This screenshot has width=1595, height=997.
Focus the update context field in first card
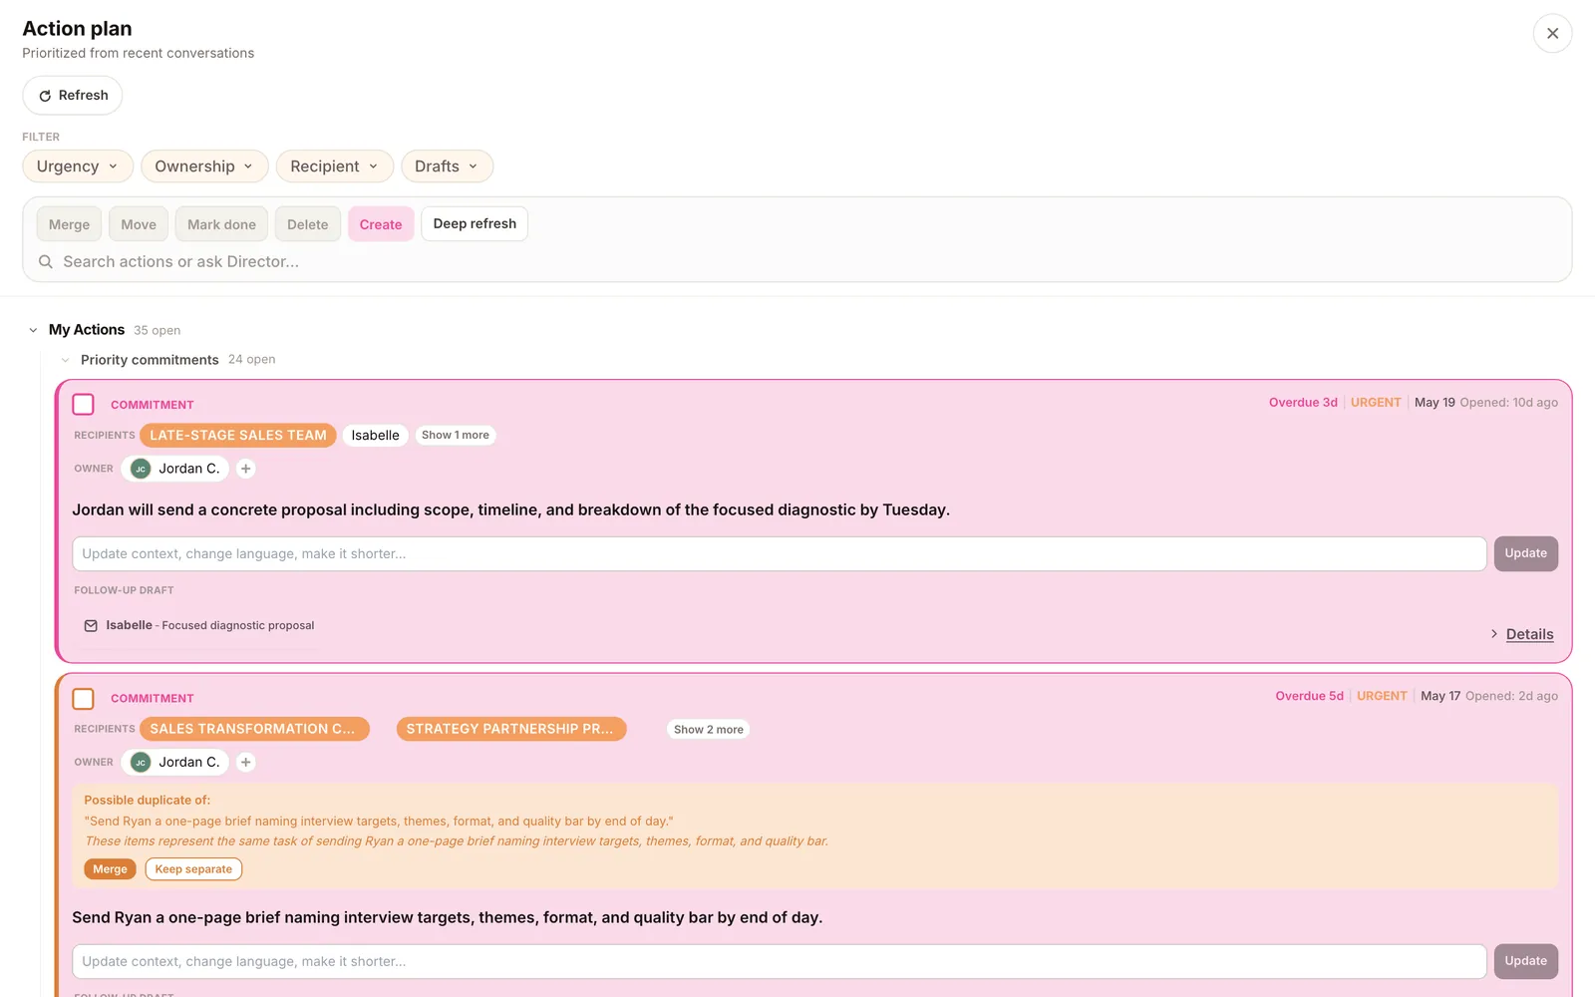tap(780, 554)
